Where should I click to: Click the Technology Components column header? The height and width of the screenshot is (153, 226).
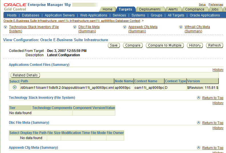click(x=52, y=108)
